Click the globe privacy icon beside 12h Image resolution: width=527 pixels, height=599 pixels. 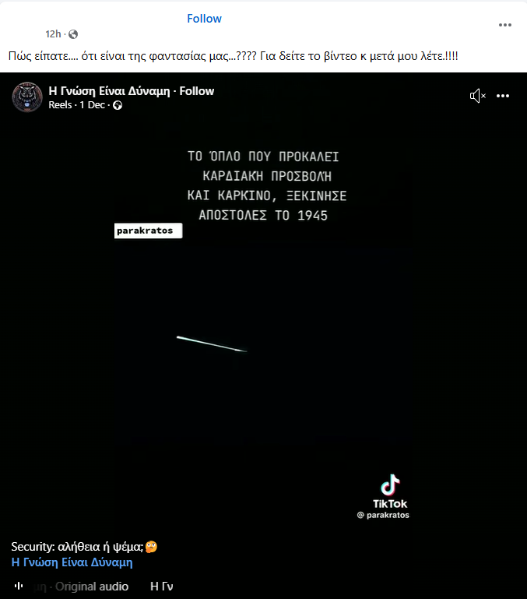(73, 34)
